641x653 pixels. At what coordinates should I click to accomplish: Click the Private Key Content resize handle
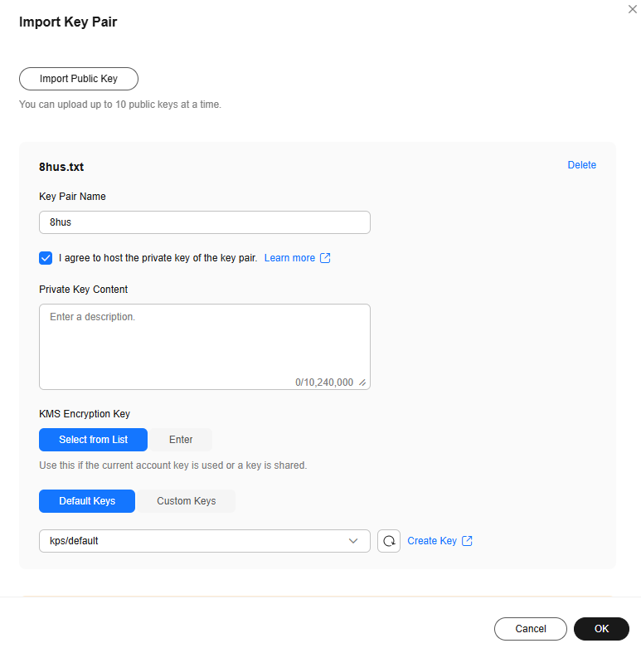click(x=362, y=383)
